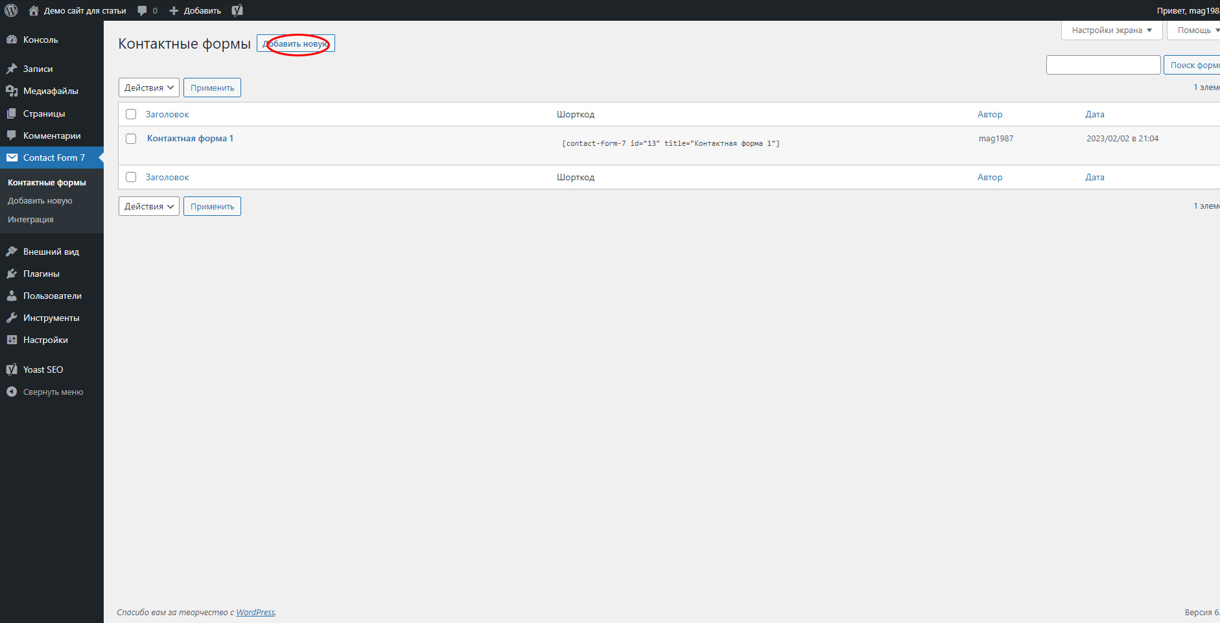The image size is (1220, 623).
Task: Check the Контактная форма 1 row checkbox
Action: click(x=131, y=139)
